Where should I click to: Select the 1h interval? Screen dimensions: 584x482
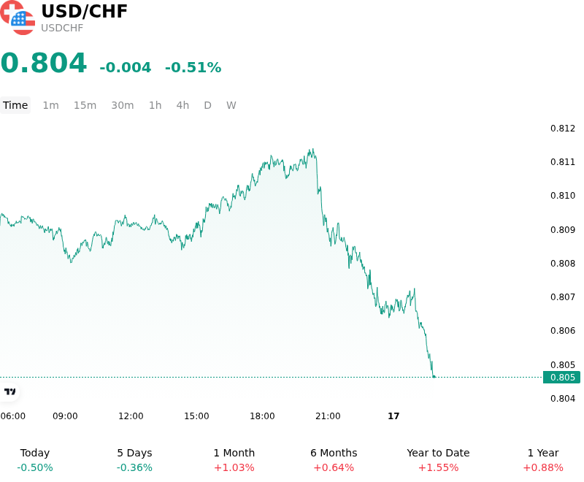click(155, 105)
